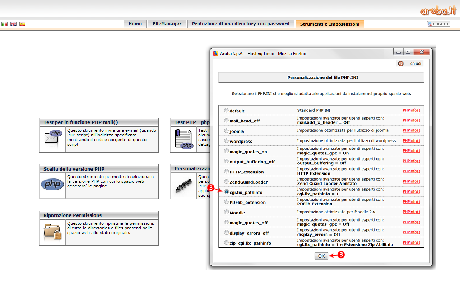Viewport: 460px width, 306px height.
Task: Open PHPinfo() link for wordpress row
Action: (411, 141)
